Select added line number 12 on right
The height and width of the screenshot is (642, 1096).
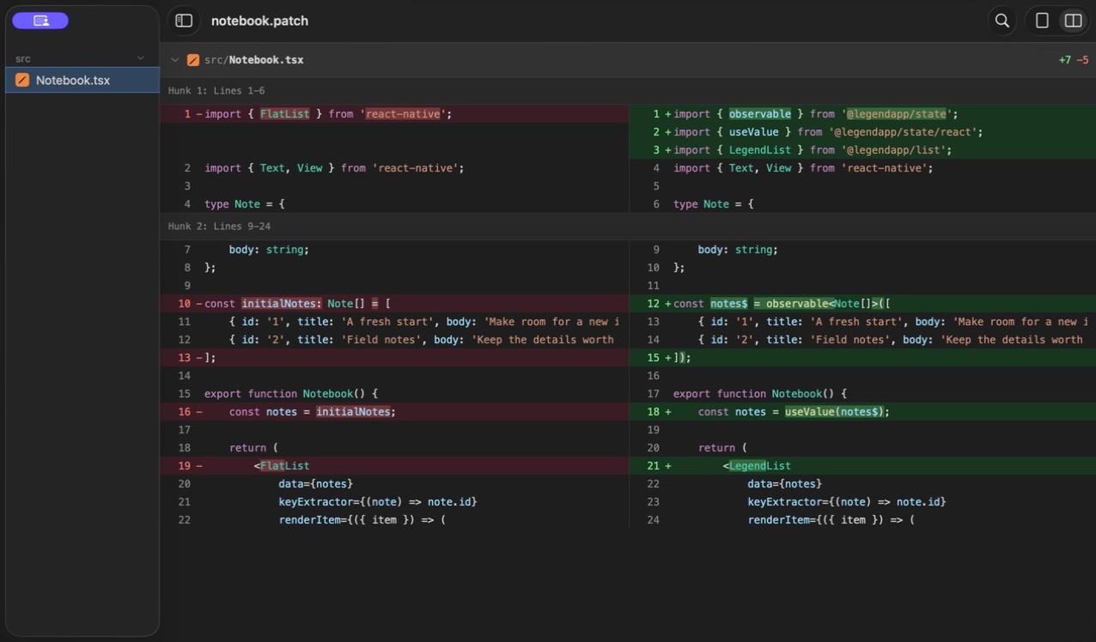click(x=654, y=303)
